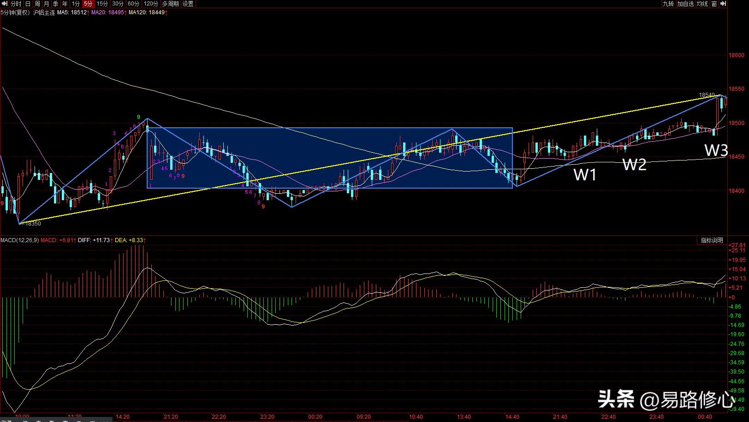Image resolution: width=749 pixels, height=422 pixels.
Task: Click 加自选 to add to watchlist
Action: (x=685, y=4)
